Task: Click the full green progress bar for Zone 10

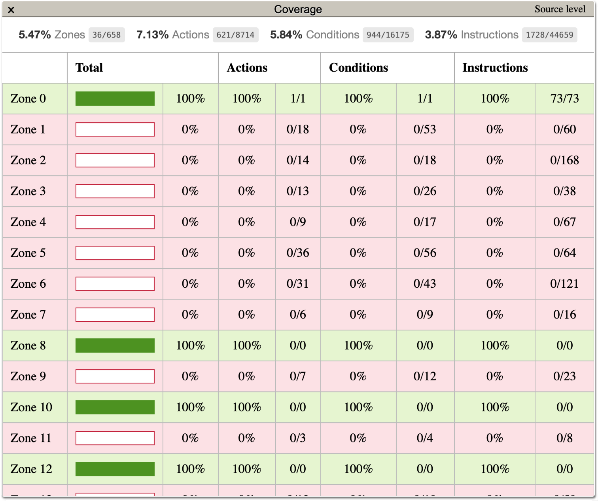Action: click(115, 407)
